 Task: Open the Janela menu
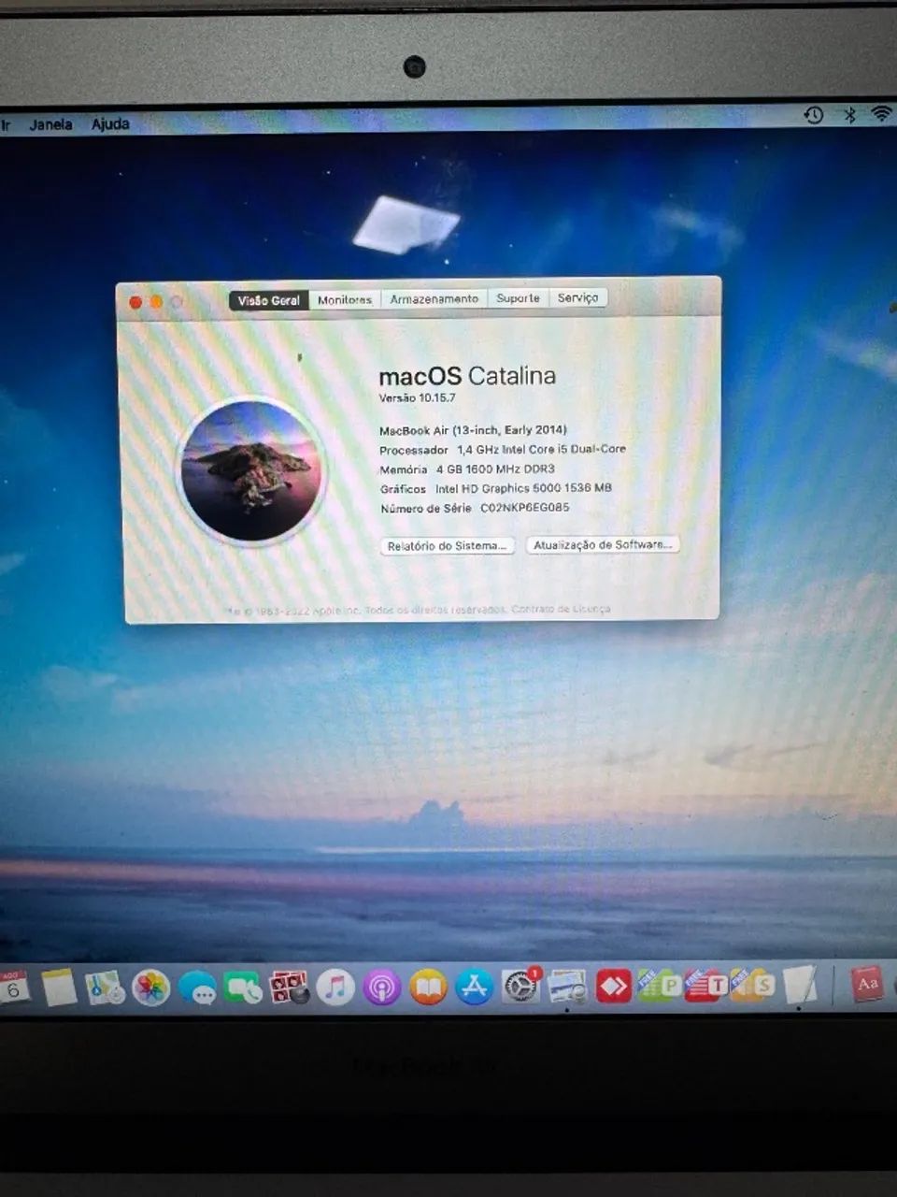pos(50,124)
